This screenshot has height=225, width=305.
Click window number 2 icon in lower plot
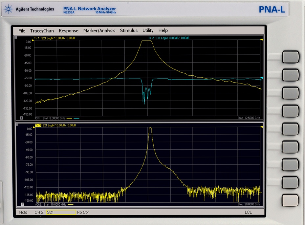pos(23,204)
